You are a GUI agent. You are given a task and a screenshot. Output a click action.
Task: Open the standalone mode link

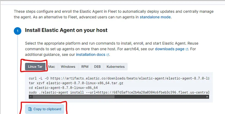(x=155, y=17)
